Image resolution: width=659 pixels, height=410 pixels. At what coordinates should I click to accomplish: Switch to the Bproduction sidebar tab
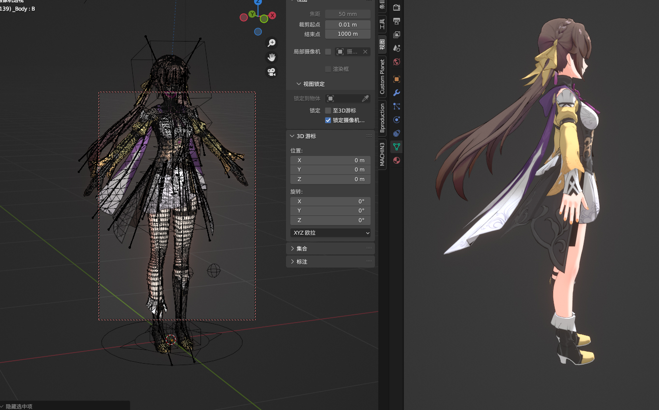point(382,118)
